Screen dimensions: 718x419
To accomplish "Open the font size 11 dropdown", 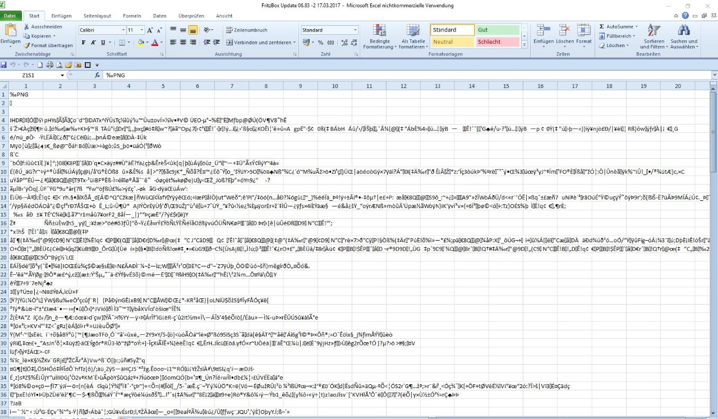I will (x=141, y=30).
